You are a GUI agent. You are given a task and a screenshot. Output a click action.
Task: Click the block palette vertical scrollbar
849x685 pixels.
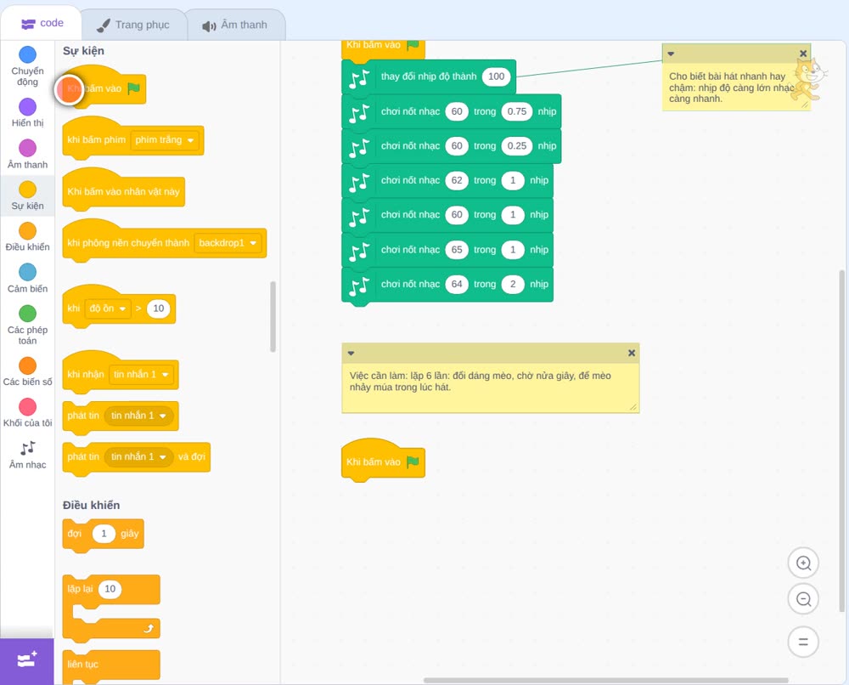point(273,316)
